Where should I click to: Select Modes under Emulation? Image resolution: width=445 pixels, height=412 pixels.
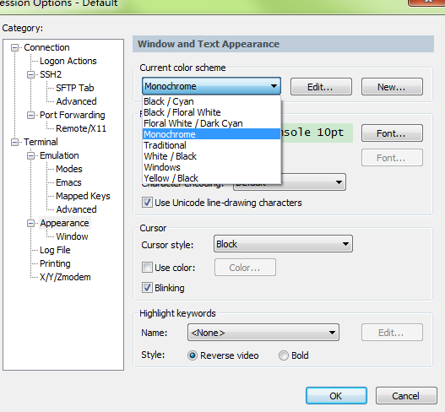[x=69, y=169]
